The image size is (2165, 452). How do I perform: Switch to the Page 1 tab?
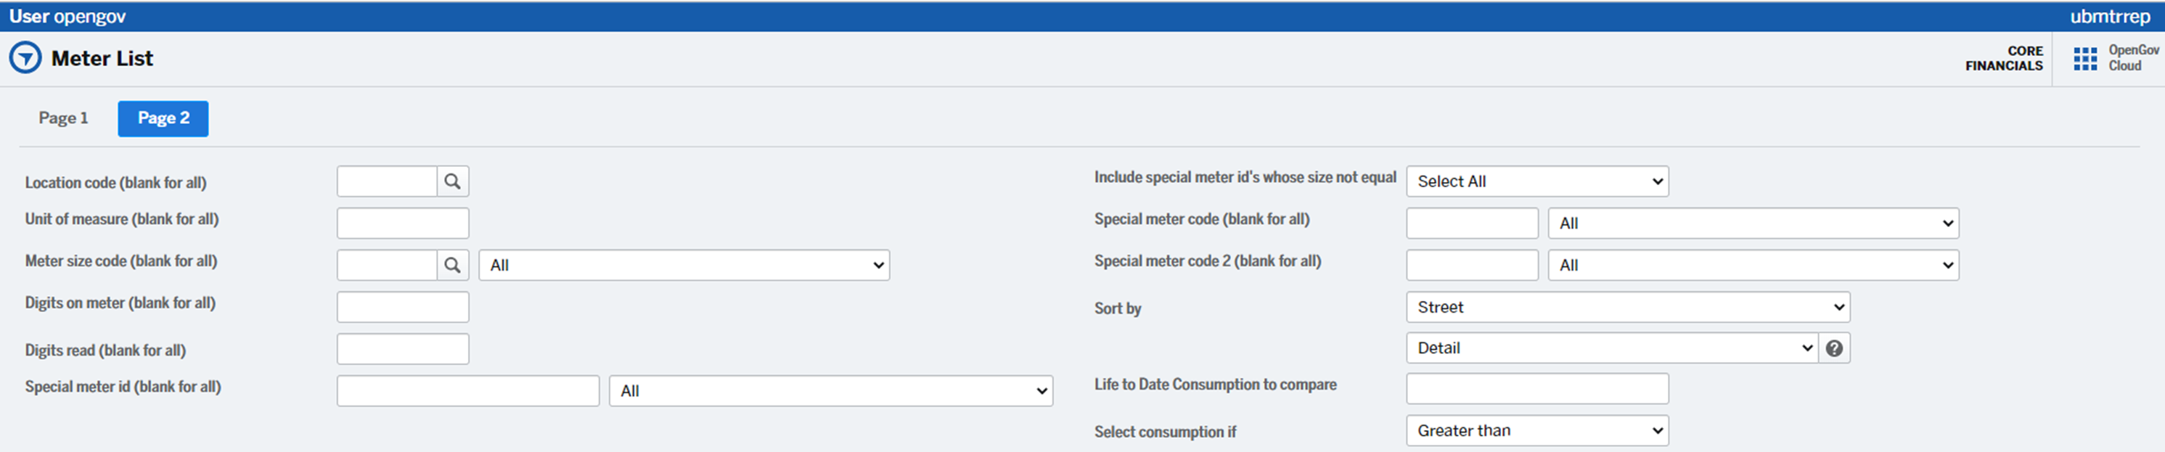tap(63, 118)
